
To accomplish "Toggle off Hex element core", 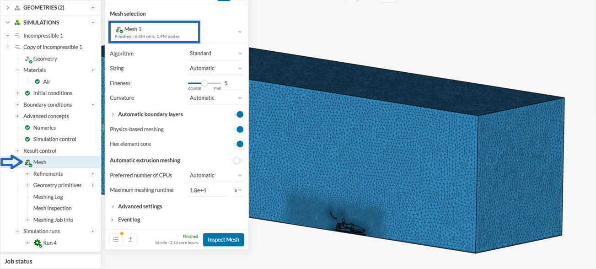I will click(x=238, y=144).
